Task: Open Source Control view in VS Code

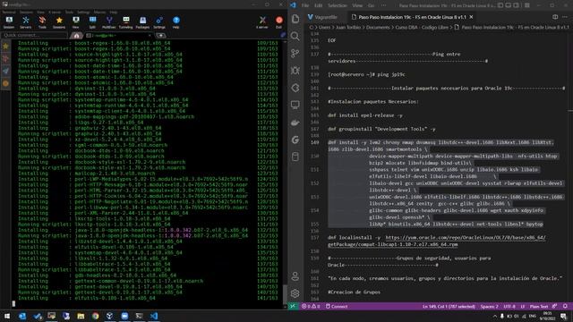Action: click(x=295, y=54)
